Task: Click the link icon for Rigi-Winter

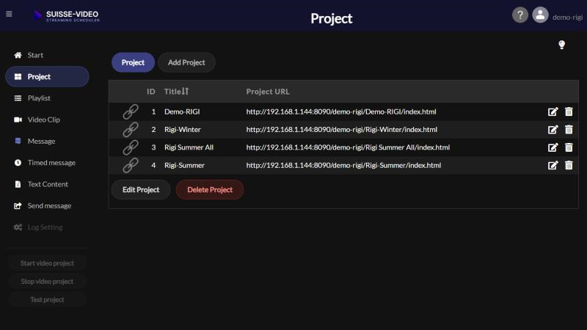Action: click(131, 130)
